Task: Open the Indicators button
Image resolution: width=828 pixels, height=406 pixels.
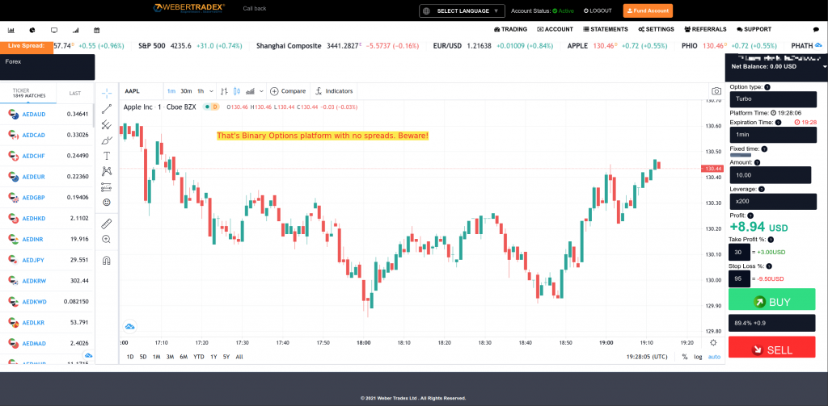Action: tap(334, 91)
